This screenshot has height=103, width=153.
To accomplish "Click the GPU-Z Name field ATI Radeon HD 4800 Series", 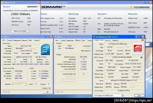I will (118, 44).
